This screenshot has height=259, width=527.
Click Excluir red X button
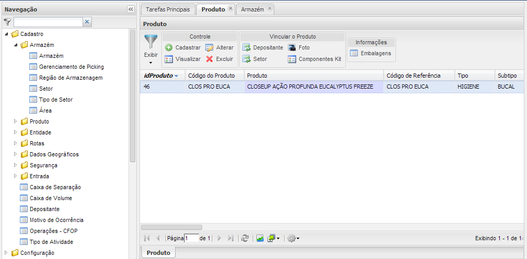coord(219,59)
